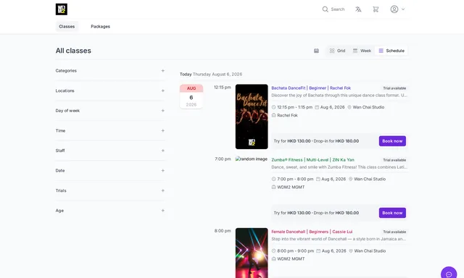Click Today Thursday August 6, 2026 heading
Viewport: 464px width, 278px height.
click(x=211, y=74)
